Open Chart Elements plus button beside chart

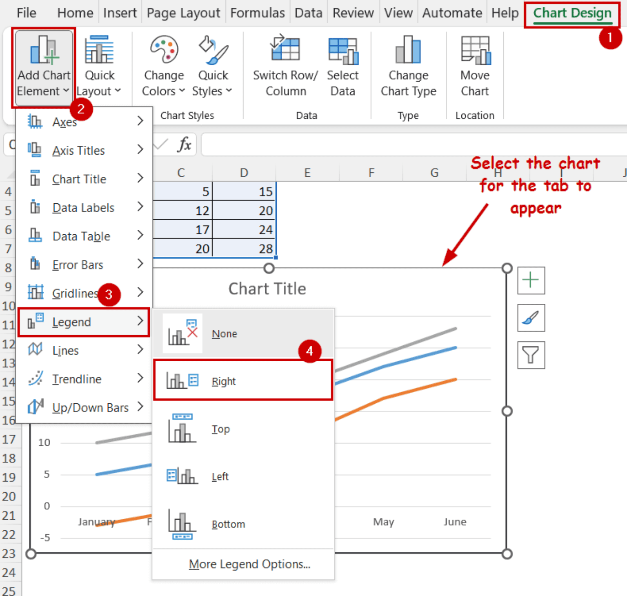(530, 280)
